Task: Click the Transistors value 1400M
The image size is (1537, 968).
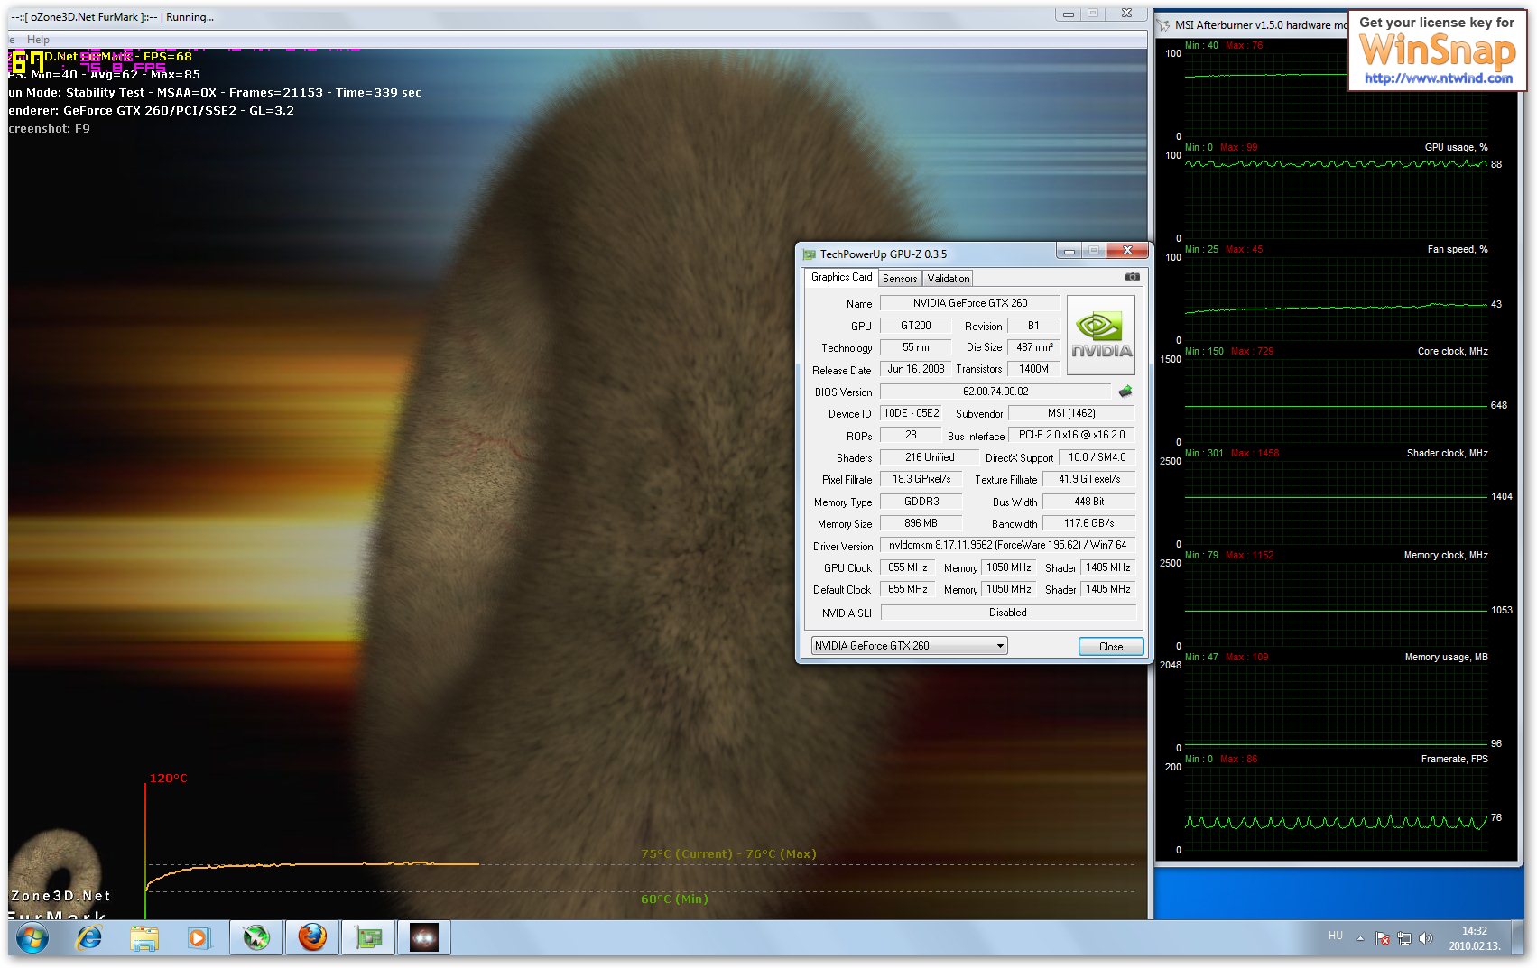Action: (1033, 369)
